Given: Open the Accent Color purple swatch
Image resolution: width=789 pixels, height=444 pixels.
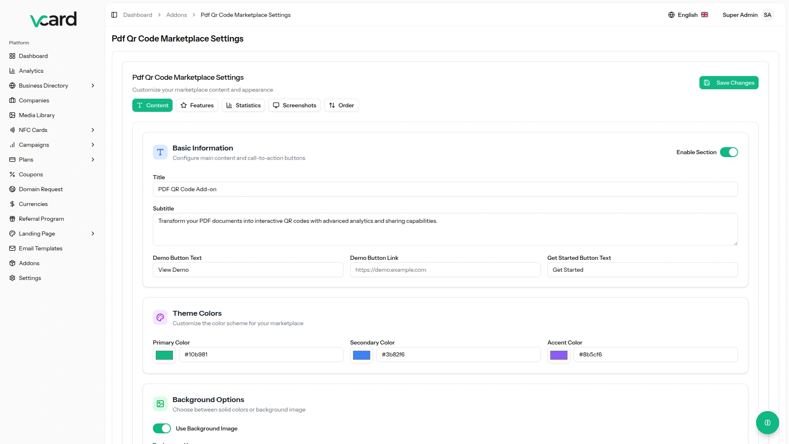Looking at the screenshot, I should (x=559, y=355).
